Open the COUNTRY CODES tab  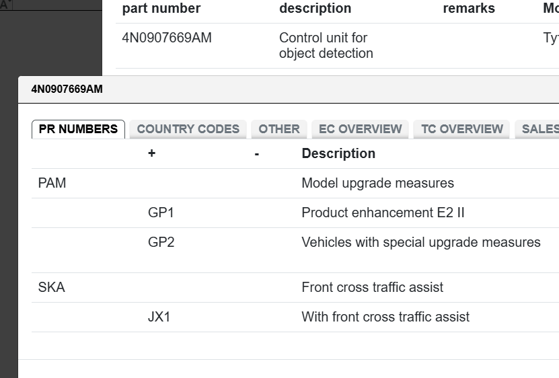188,129
